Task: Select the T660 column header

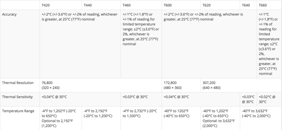Action: coord(263,5)
